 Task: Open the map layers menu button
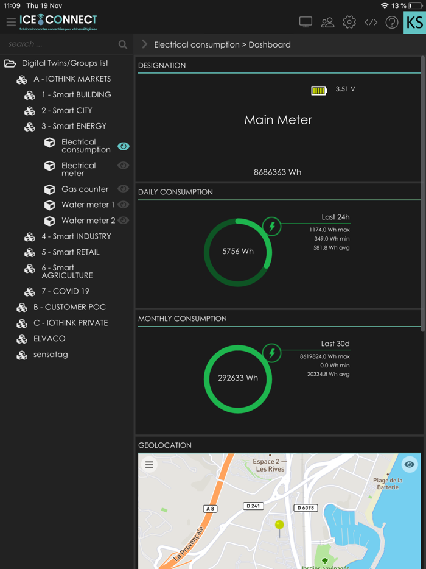(149, 465)
